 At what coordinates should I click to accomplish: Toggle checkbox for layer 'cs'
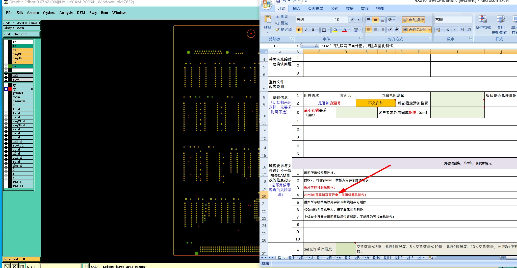click(6, 50)
